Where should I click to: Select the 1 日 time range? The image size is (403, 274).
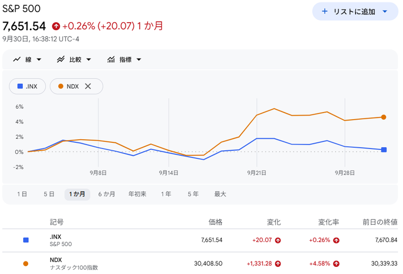pyautogui.click(x=22, y=194)
